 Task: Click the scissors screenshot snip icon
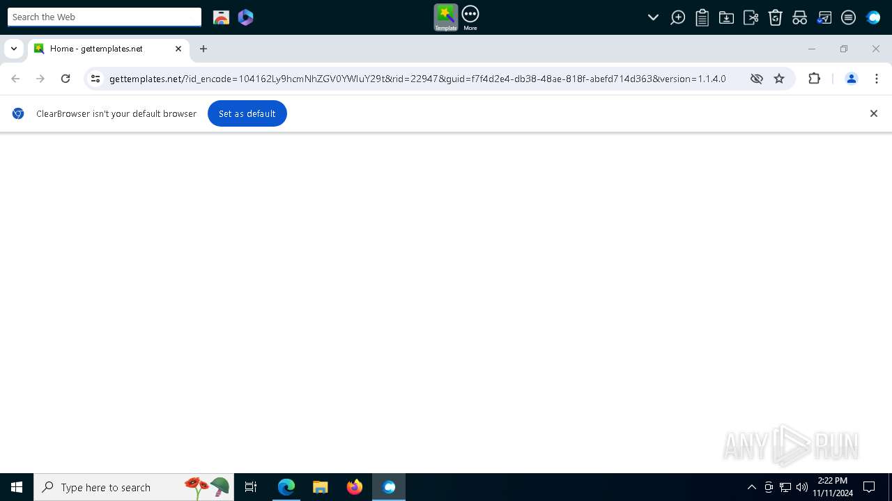(751, 17)
